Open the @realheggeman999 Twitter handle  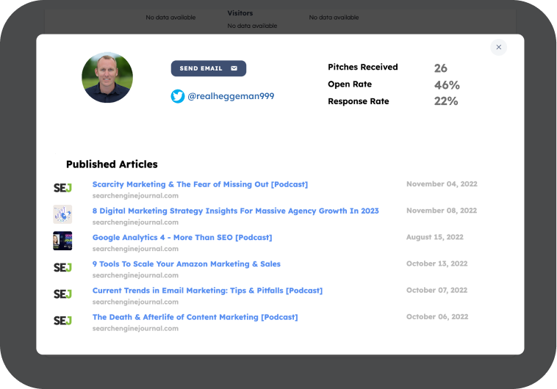(231, 96)
